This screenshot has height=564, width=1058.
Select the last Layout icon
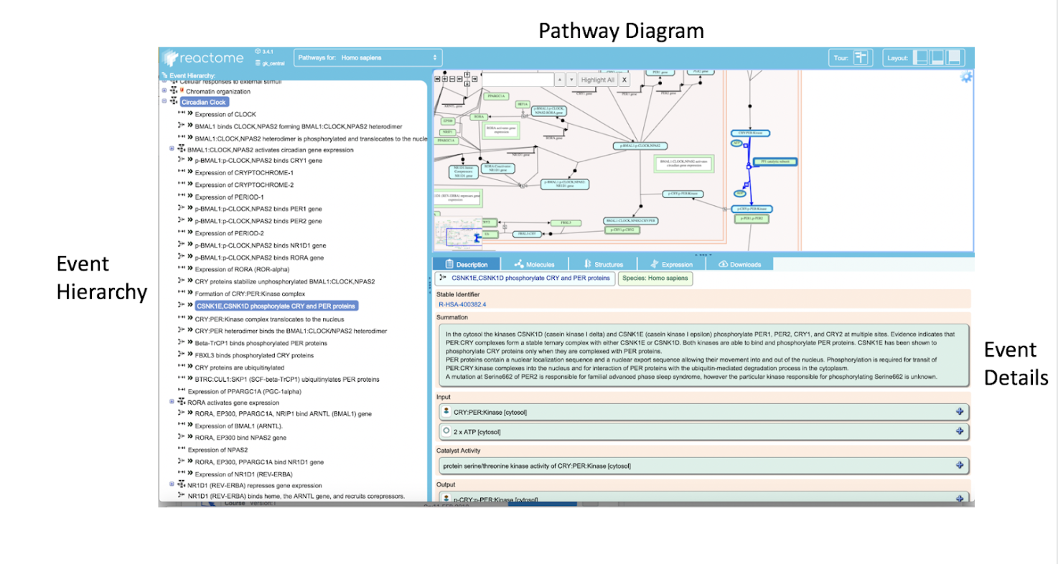[954, 57]
